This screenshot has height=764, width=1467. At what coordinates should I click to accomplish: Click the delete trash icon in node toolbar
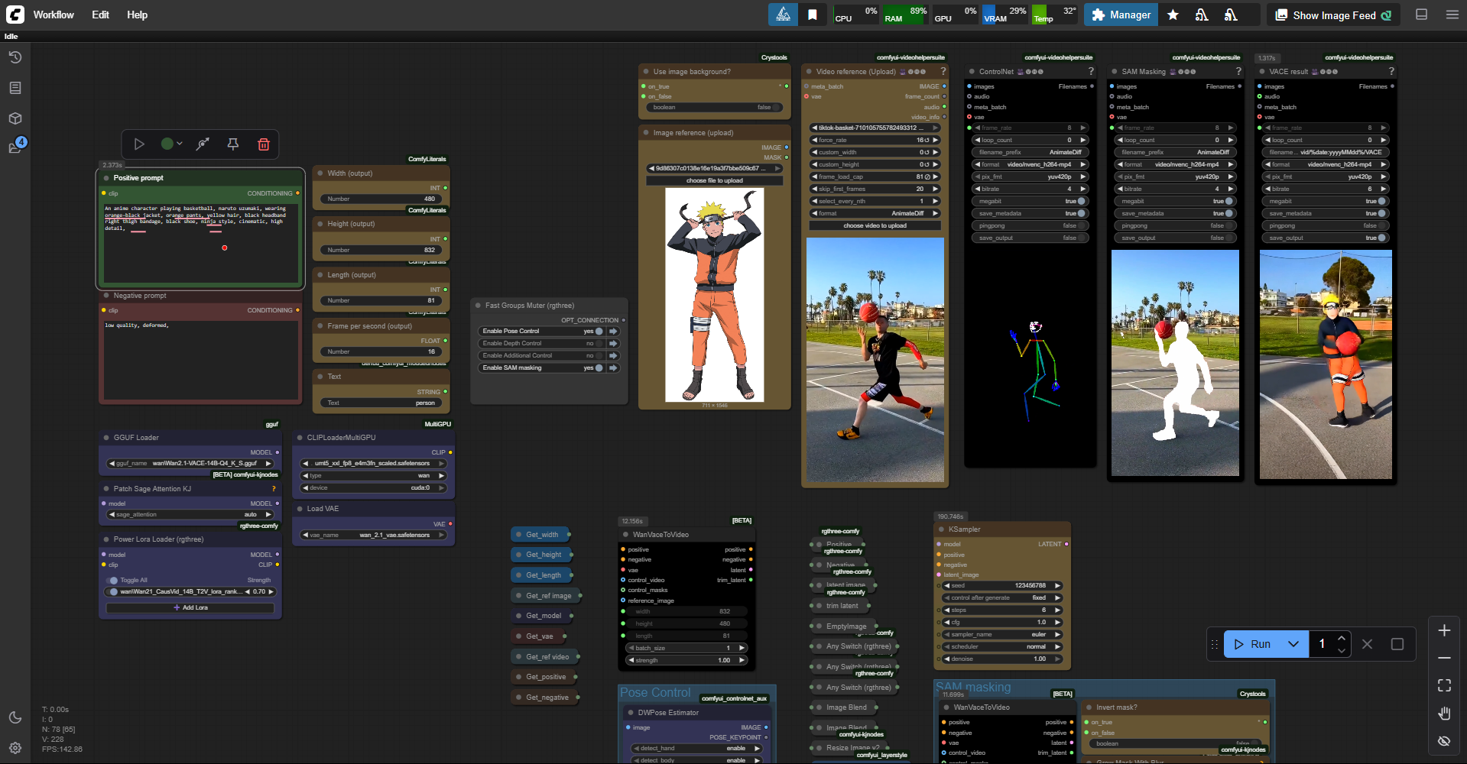click(263, 144)
